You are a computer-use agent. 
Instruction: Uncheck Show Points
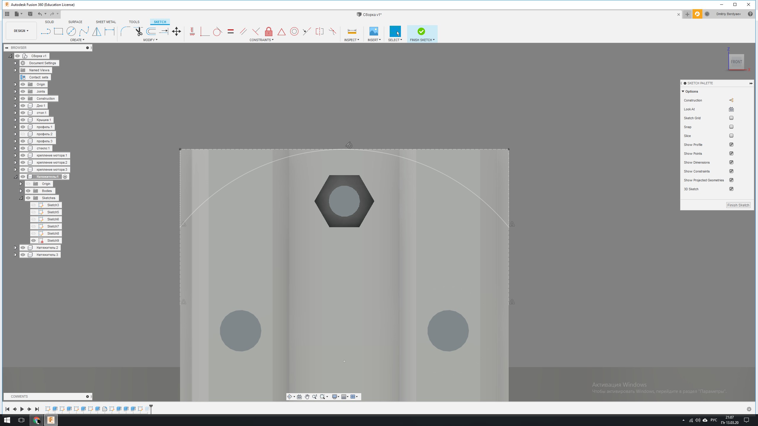731,154
